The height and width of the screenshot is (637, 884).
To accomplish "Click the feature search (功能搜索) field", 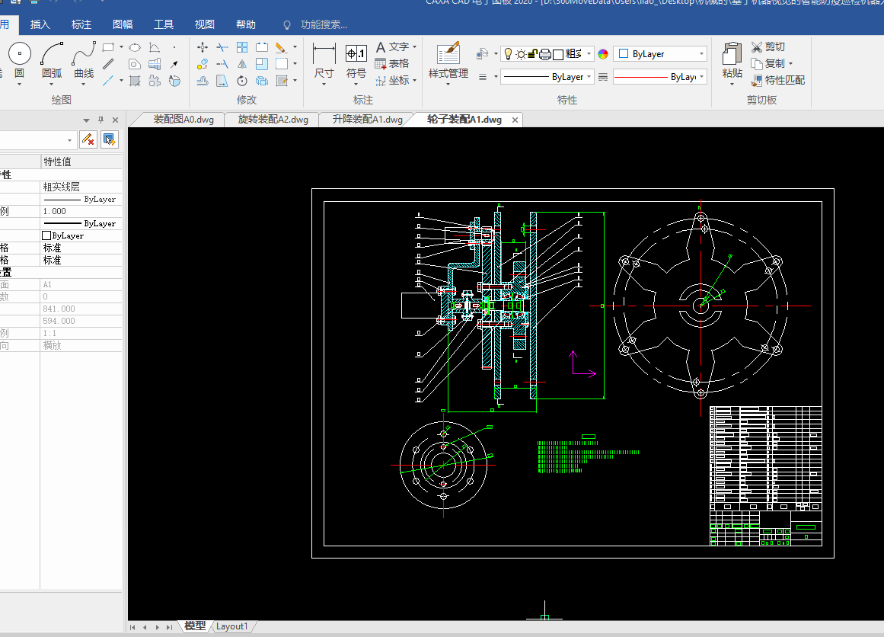I will coord(324,25).
